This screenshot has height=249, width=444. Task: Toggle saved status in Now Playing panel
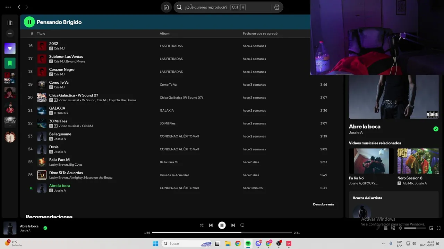coord(436,129)
